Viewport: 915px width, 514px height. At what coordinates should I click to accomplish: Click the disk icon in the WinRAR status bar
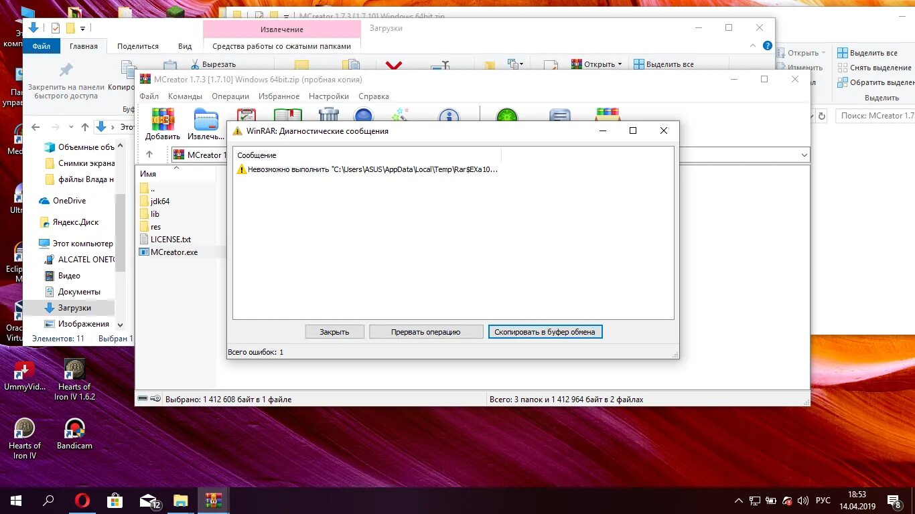click(142, 399)
